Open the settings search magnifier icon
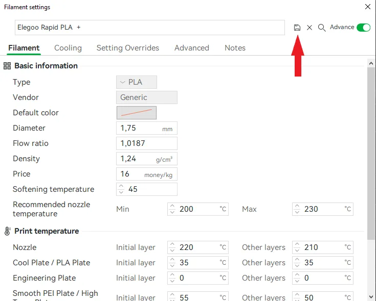Image resolution: width=376 pixels, height=301 pixels. [x=322, y=28]
